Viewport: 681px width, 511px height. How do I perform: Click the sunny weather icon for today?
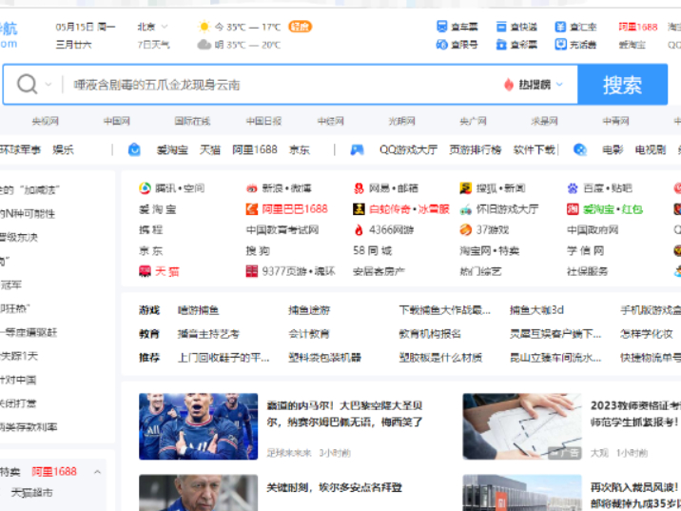tap(204, 27)
